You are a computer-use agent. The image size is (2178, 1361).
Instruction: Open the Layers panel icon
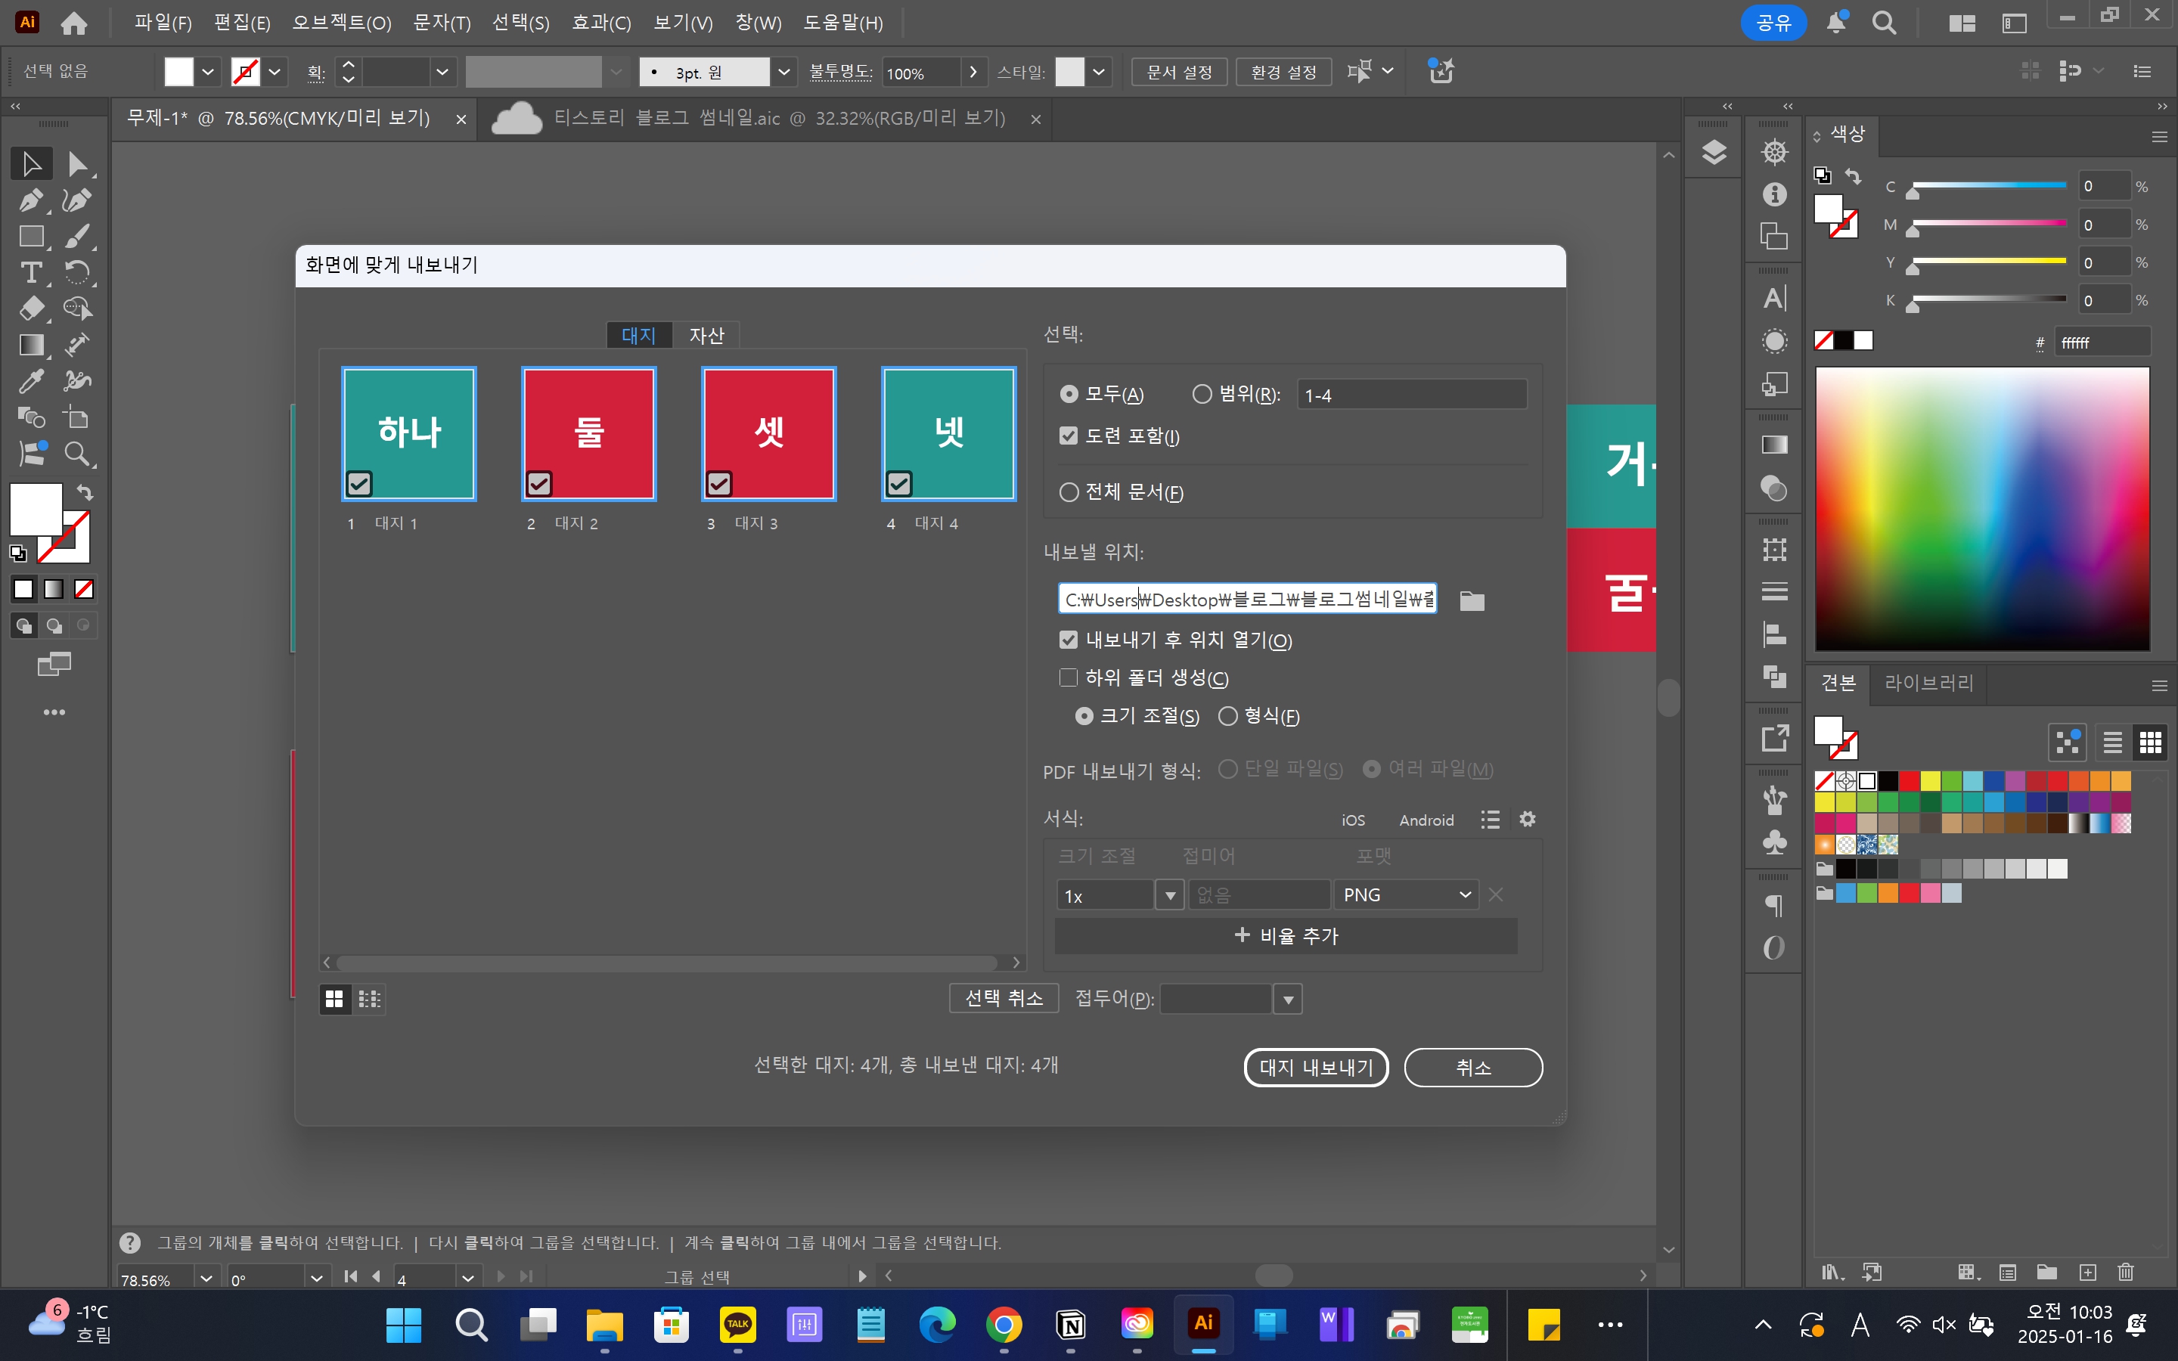tap(1714, 152)
